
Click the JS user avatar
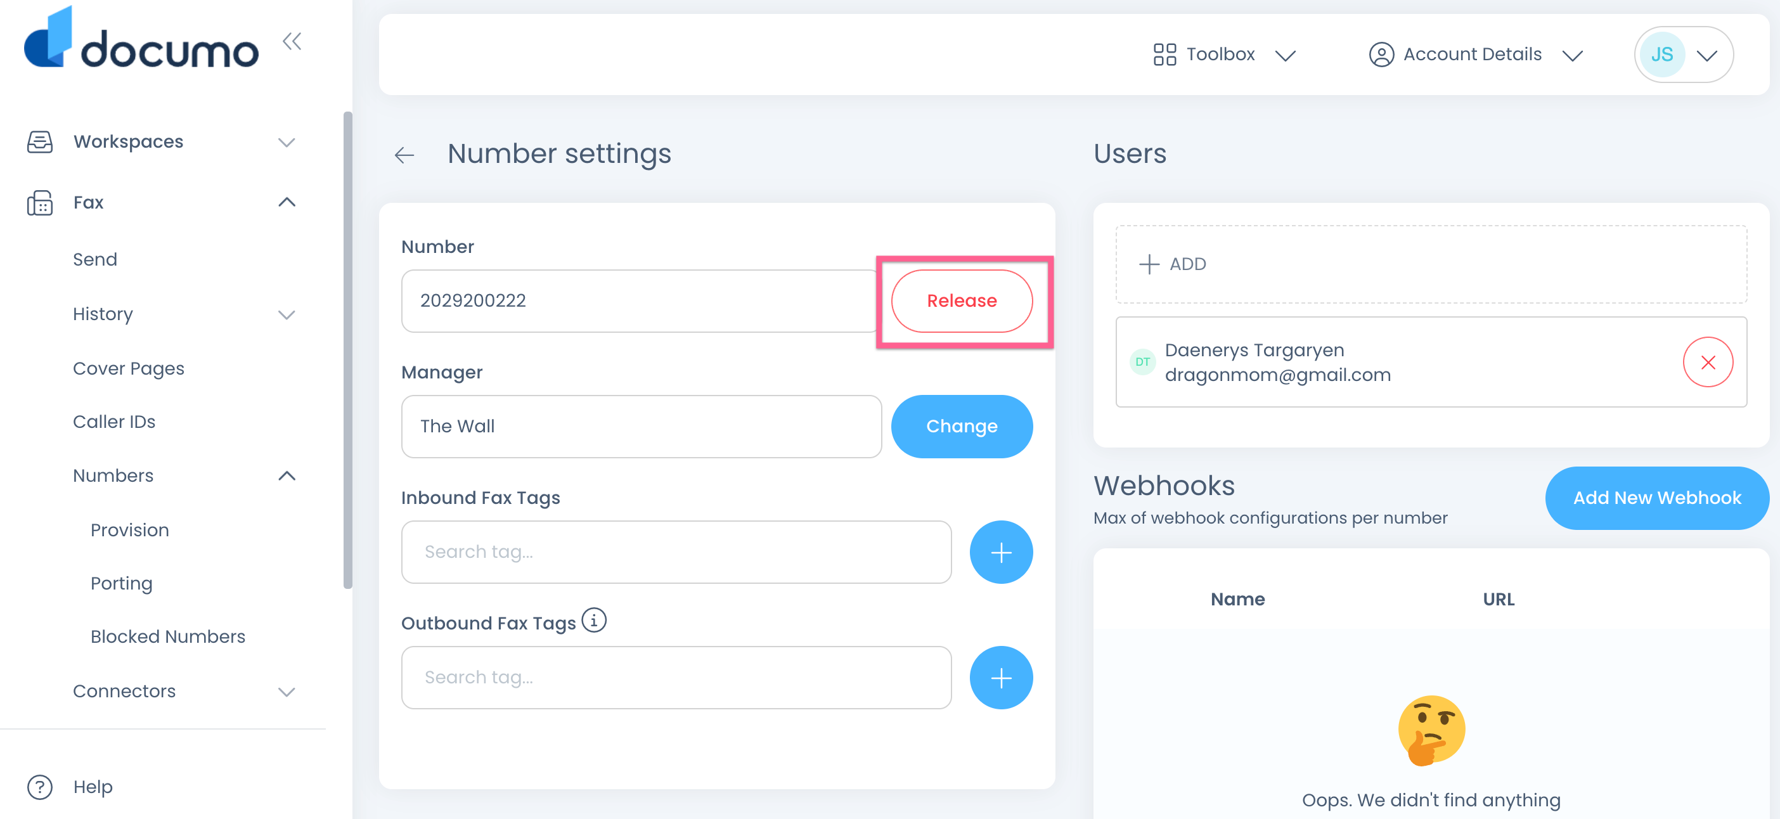click(1661, 55)
